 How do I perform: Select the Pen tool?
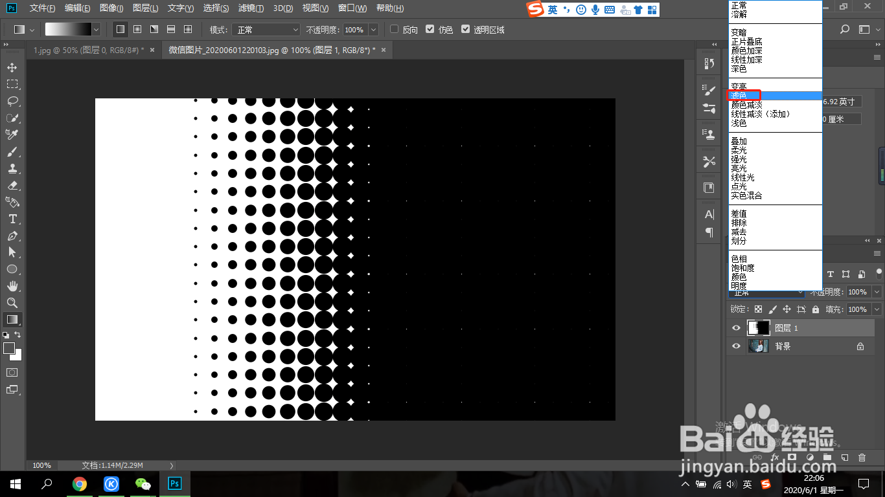[12, 236]
